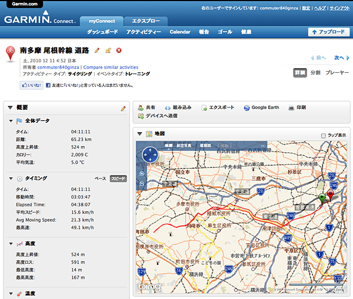Delete activity using the red X icon
The image size is (353, 299).
click(x=119, y=51)
